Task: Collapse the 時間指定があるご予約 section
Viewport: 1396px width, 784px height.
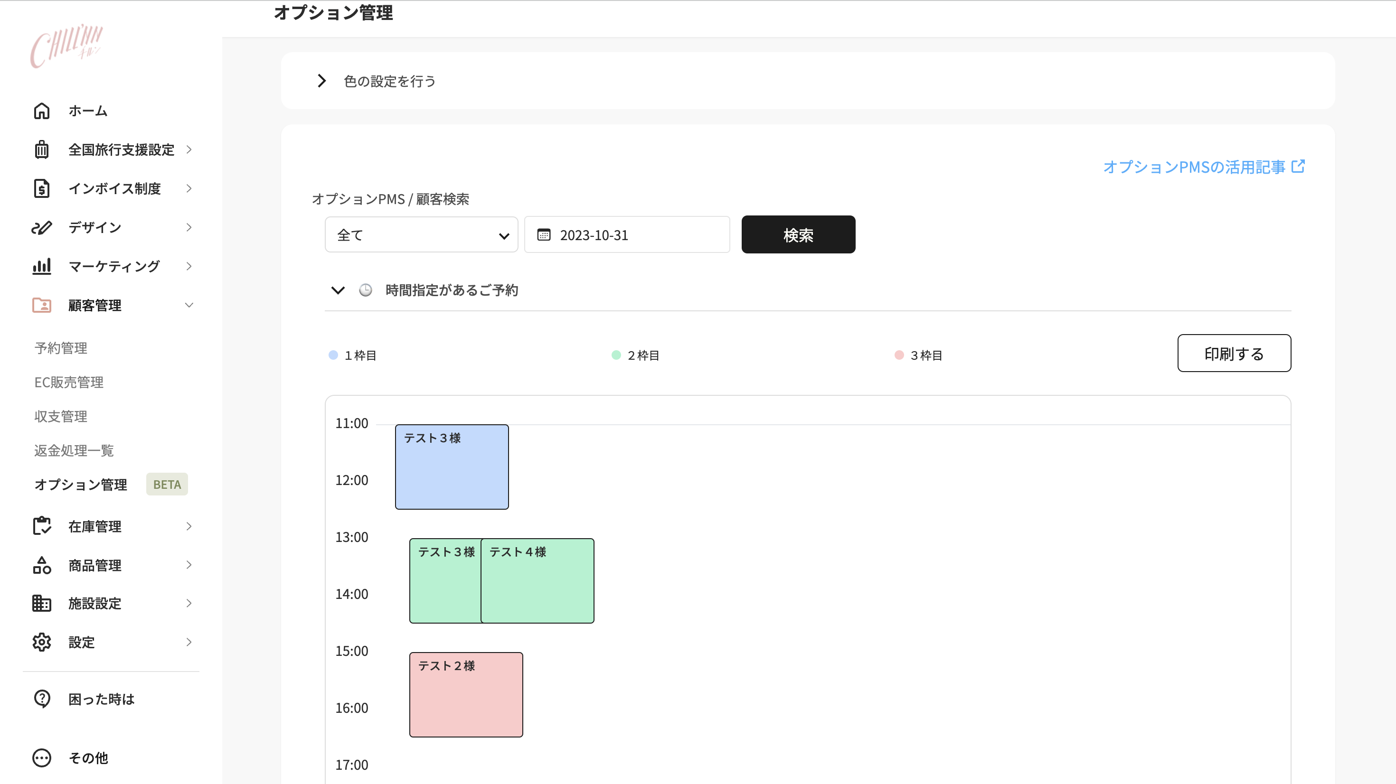Action: (337, 290)
